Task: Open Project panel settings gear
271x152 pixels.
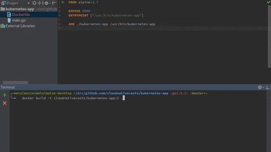Action: point(47,3)
